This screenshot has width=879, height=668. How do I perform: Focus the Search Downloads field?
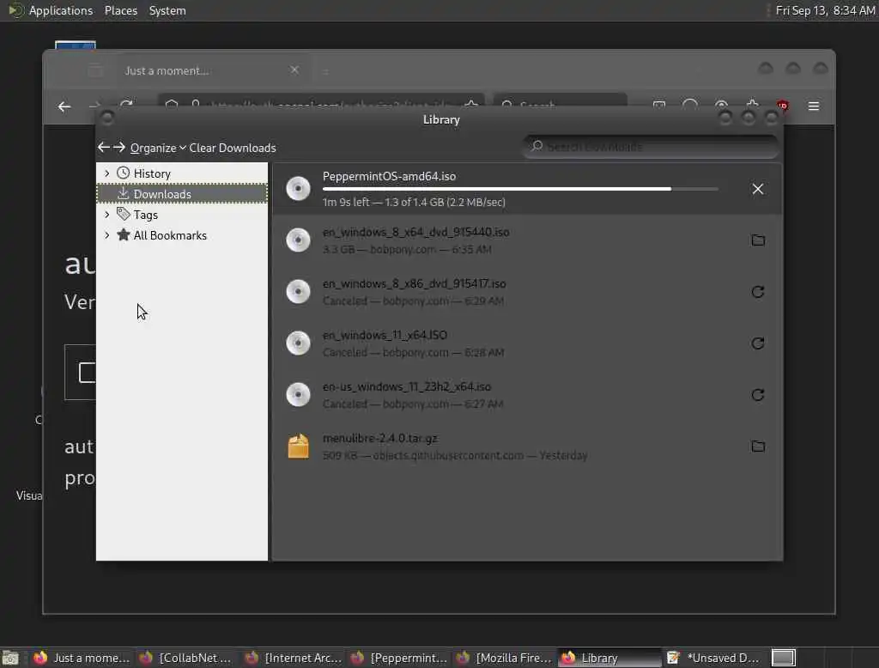click(651, 146)
